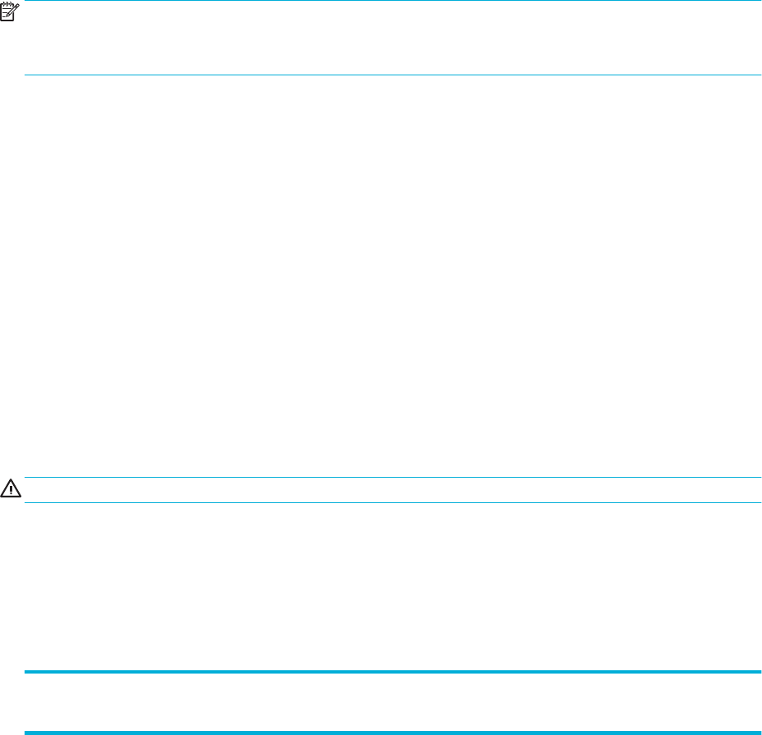This screenshot has width=762, height=735.
Task: Click the right end of the note box
Action: 748,38
